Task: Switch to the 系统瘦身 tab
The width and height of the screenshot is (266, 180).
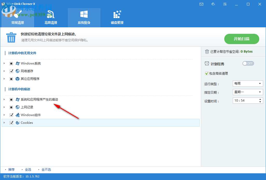Action: [84, 18]
